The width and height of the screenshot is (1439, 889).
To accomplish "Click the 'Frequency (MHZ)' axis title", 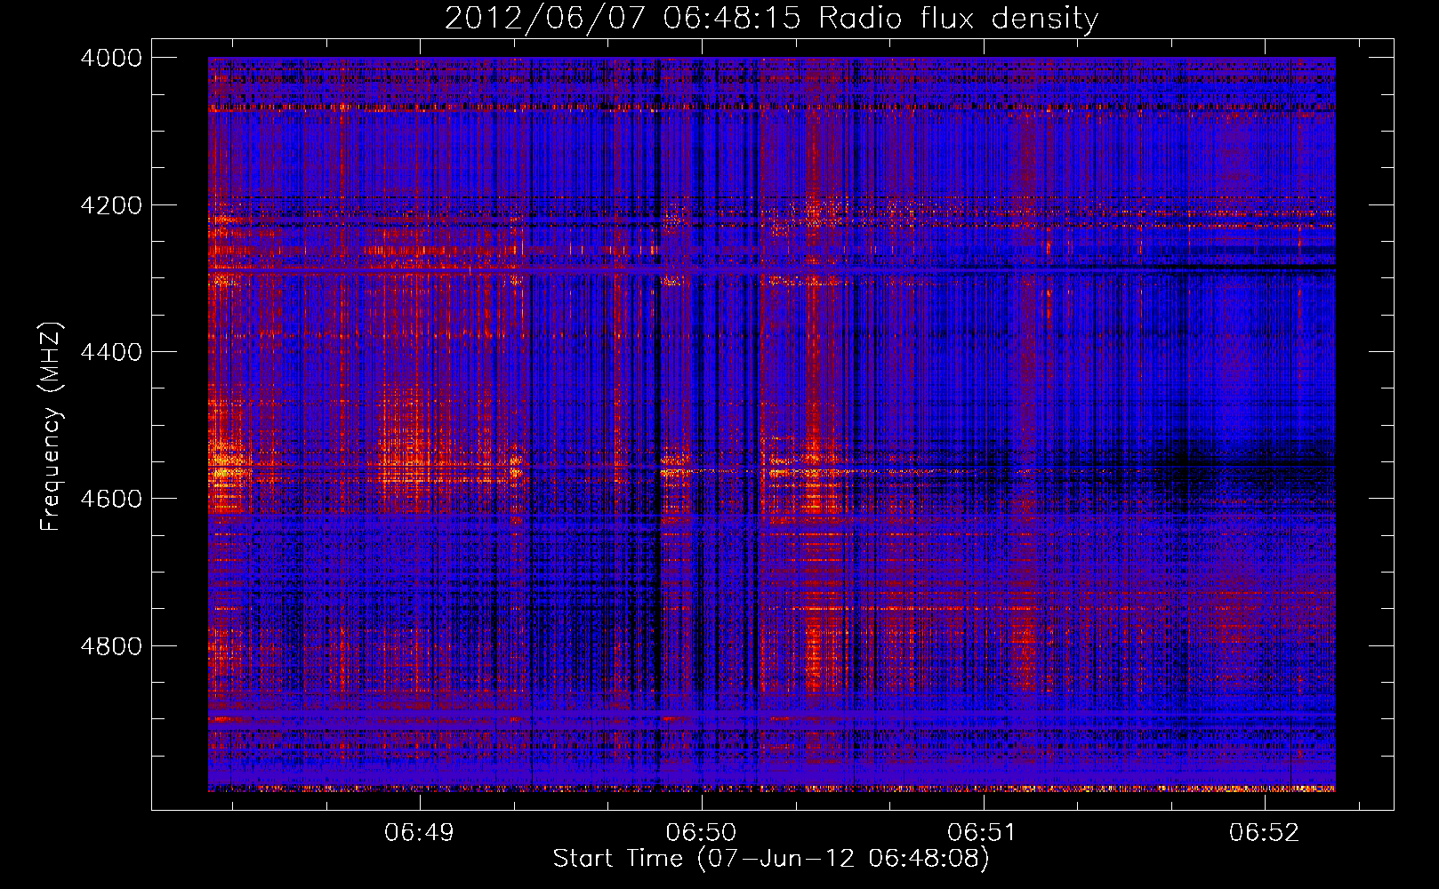I will click(x=51, y=427).
